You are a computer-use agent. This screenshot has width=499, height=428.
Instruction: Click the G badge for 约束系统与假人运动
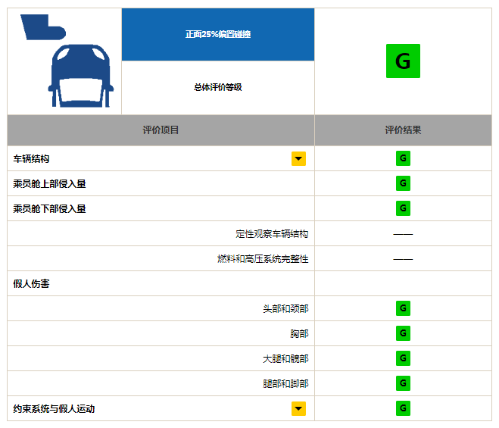click(403, 408)
